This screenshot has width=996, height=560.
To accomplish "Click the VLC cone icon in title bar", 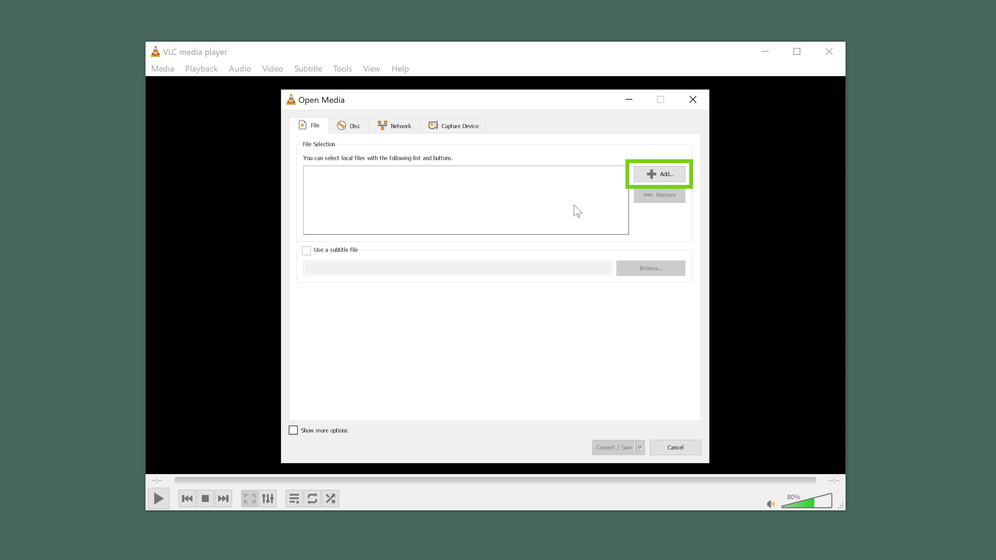I will (155, 51).
